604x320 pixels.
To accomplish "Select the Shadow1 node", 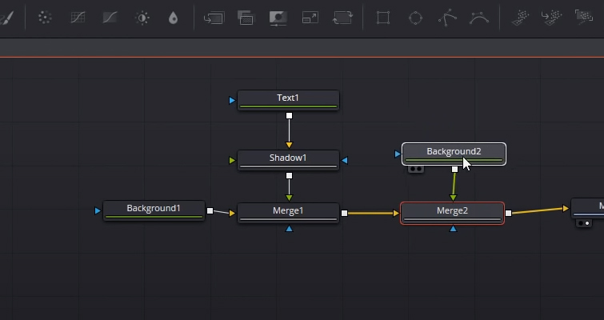I will pyautogui.click(x=288, y=158).
